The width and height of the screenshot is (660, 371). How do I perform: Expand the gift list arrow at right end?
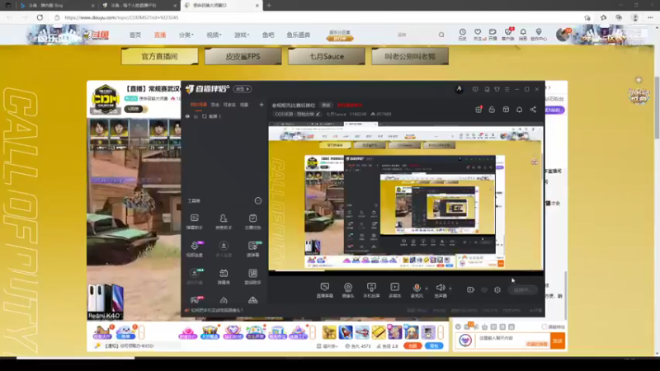441,332
